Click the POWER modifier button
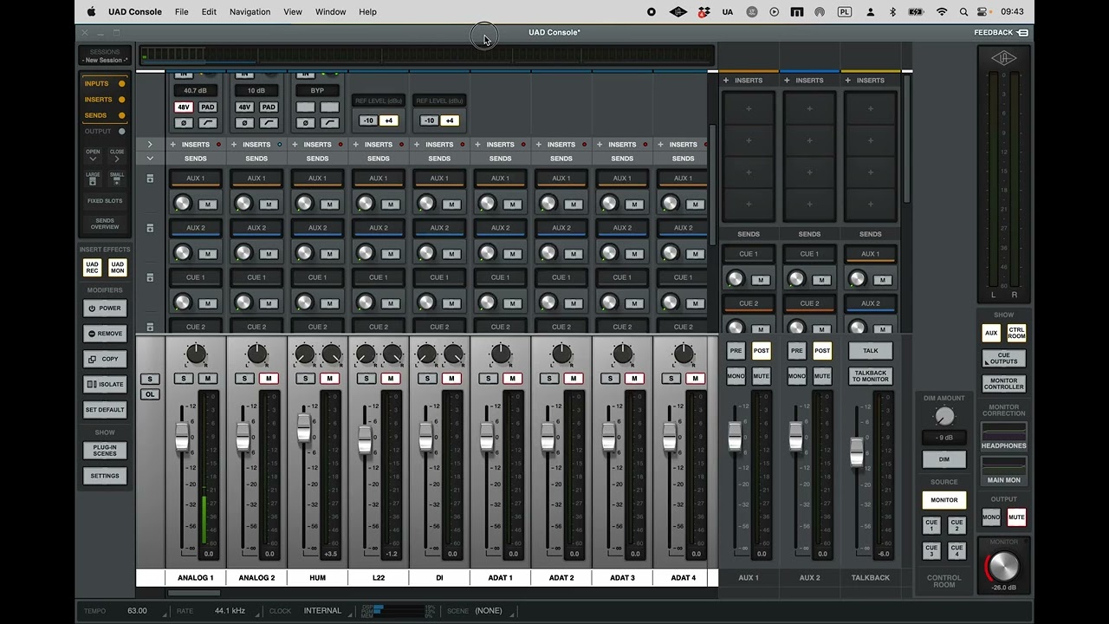Viewport: 1109px width, 624px height. (105, 309)
